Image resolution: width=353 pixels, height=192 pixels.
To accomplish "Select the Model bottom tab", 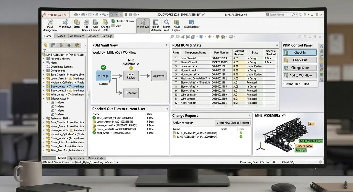I will 62,158.
